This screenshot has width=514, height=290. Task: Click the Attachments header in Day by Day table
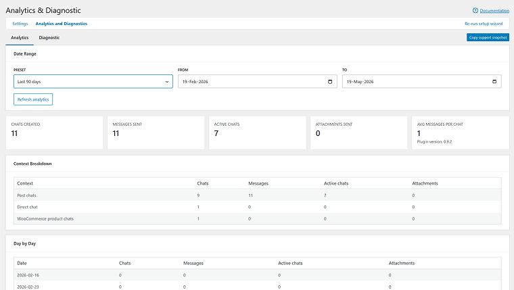tap(402, 263)
